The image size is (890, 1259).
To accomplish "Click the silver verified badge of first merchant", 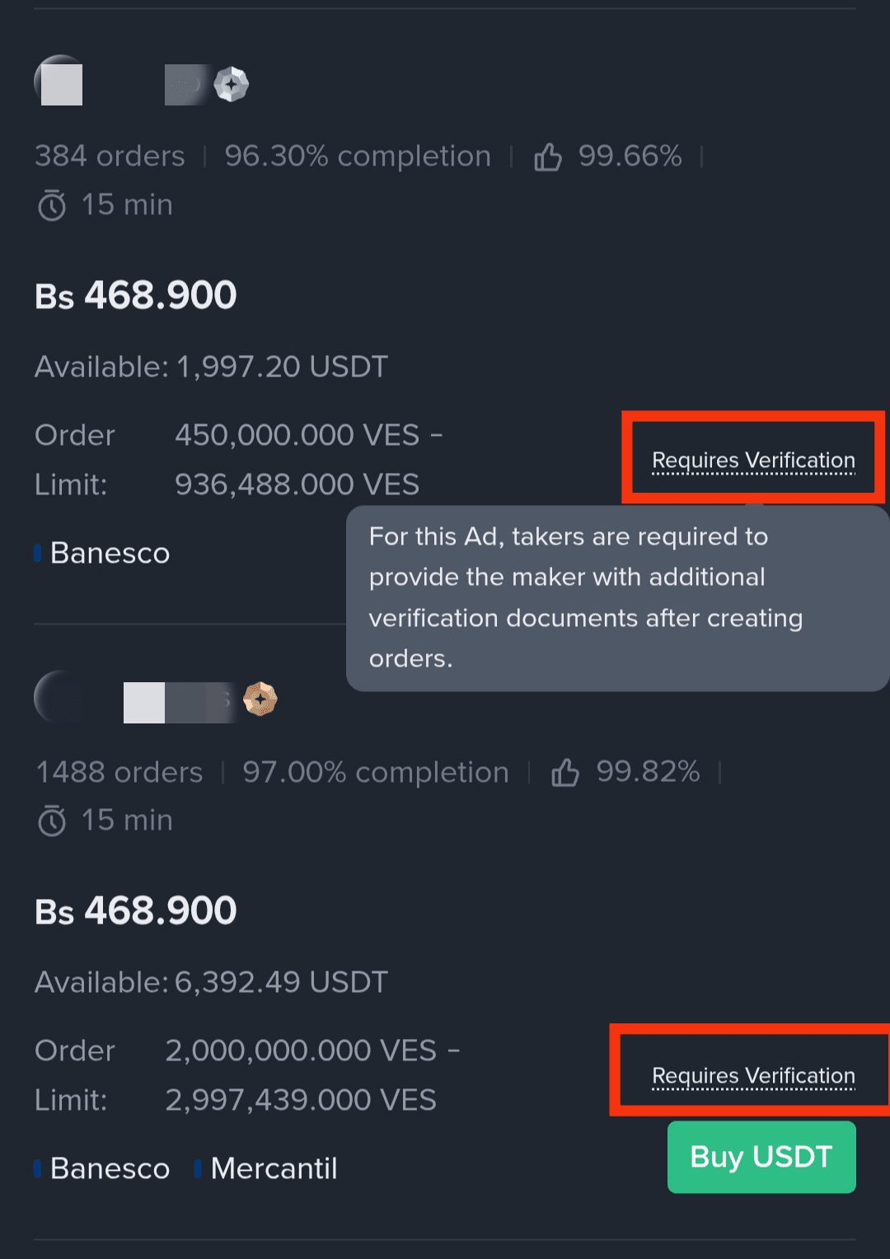I will pyautogui.click(x=232, y=84).
